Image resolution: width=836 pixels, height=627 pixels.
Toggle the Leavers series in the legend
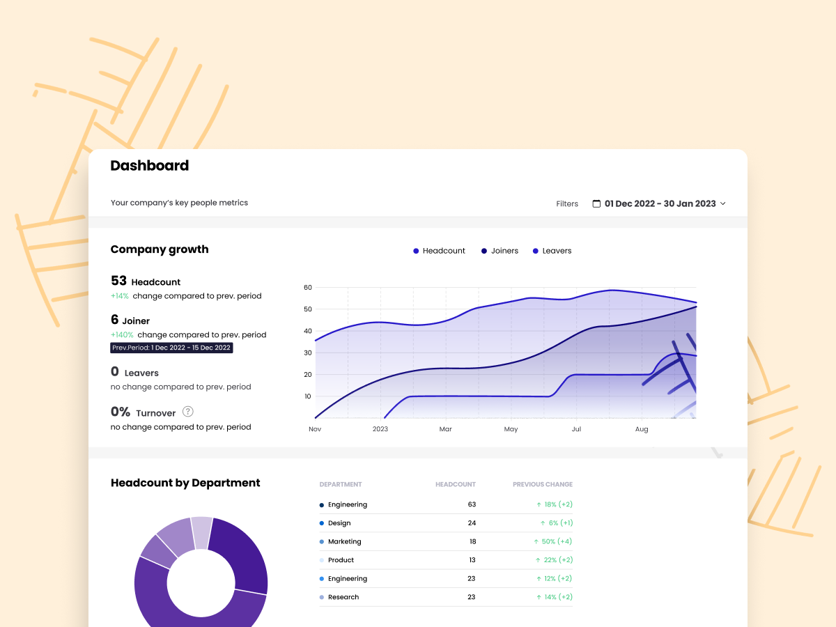(x=552, y=250)
